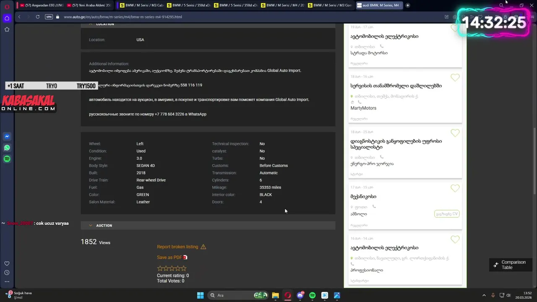
Task: Favorite the ენერგო-პრო ჯორჯია card heart
Action: coord(455,133)
